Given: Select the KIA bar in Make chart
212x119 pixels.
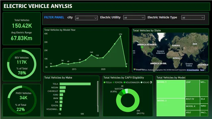Looking at the screenshot, I should coord(61,102).
